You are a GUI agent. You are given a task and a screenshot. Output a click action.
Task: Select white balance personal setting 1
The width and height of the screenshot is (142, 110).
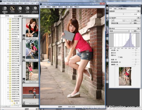click(124, 20)
